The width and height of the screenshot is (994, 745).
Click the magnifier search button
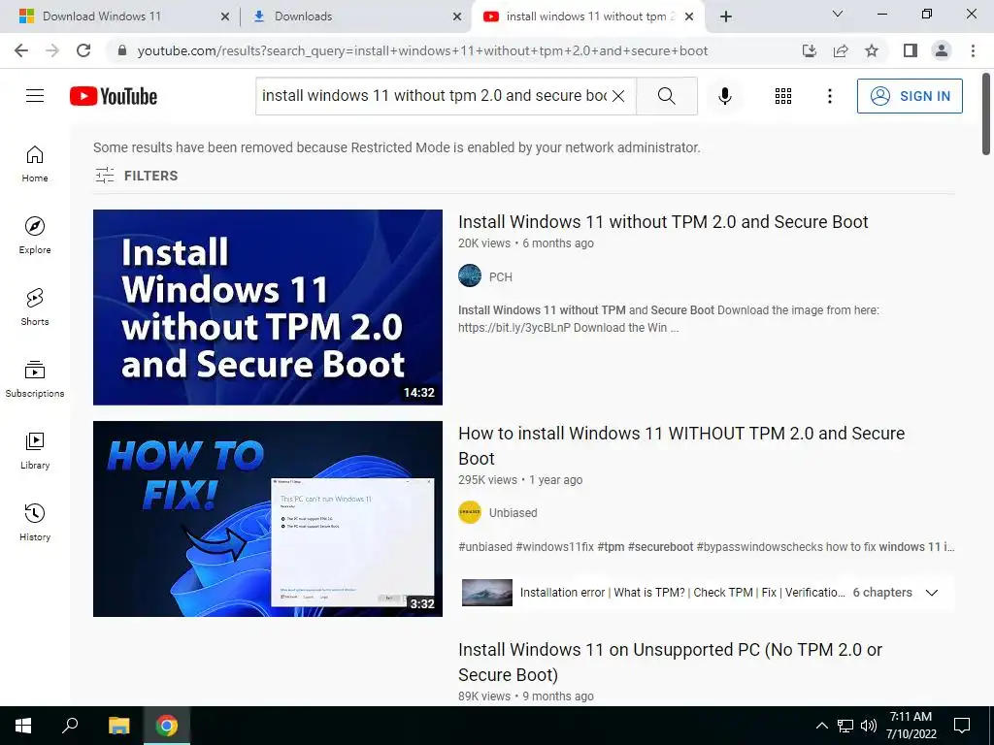click(x=666, y=96)
